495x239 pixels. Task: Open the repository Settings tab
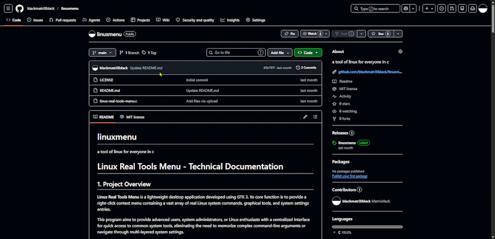[256, 20]
